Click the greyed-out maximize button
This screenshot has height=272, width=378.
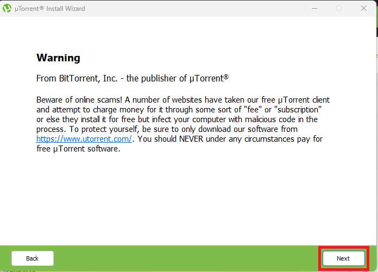339,9
